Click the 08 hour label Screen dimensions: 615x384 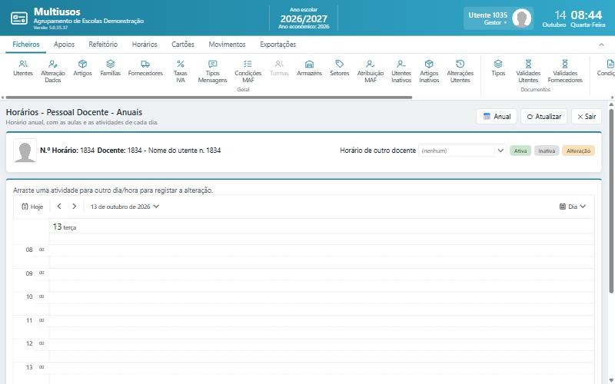pos(29,250)
